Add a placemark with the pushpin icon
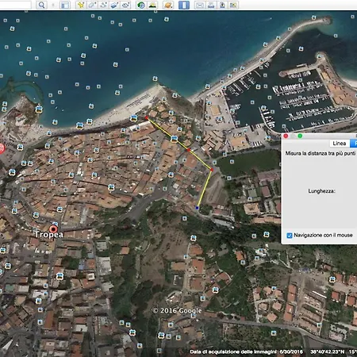 coord(81,5)
